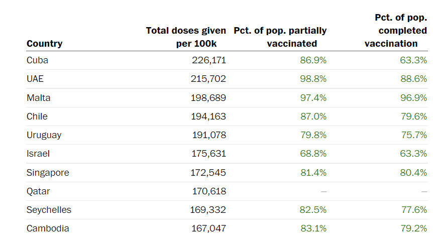Select the Seychelles row label
This screenshot has width=433, height=237.
tap(49, 210)
